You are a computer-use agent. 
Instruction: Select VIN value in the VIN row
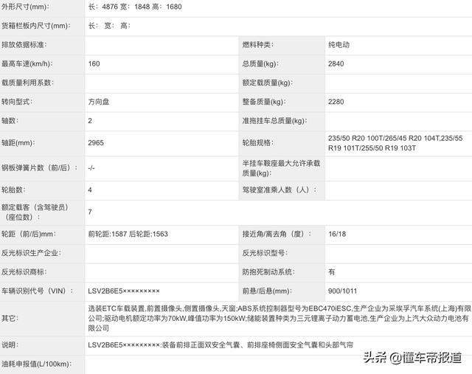124,291
